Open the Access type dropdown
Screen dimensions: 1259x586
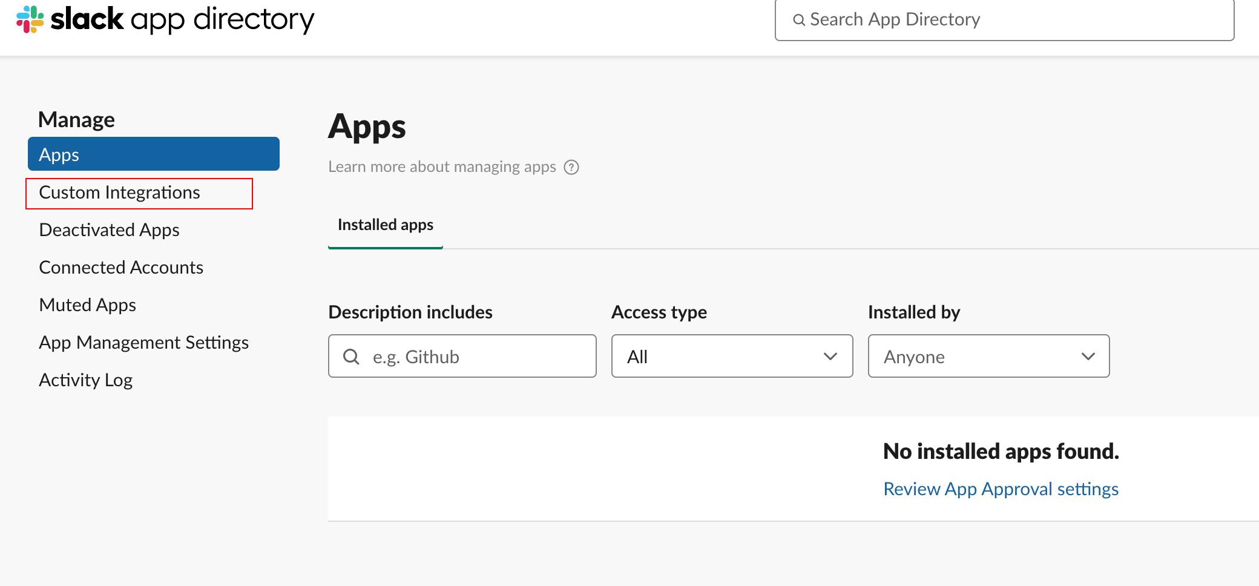(732, 356)
